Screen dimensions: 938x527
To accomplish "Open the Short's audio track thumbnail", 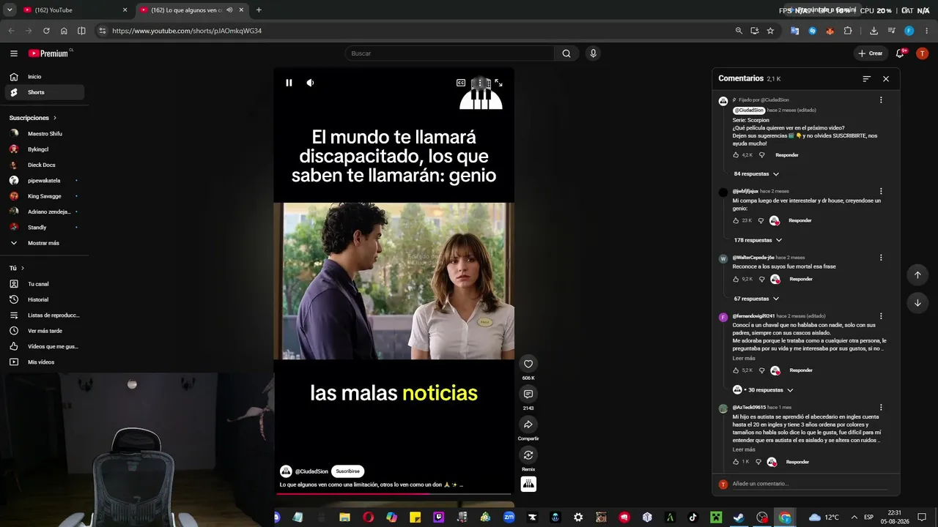I will tap(528, 484).
